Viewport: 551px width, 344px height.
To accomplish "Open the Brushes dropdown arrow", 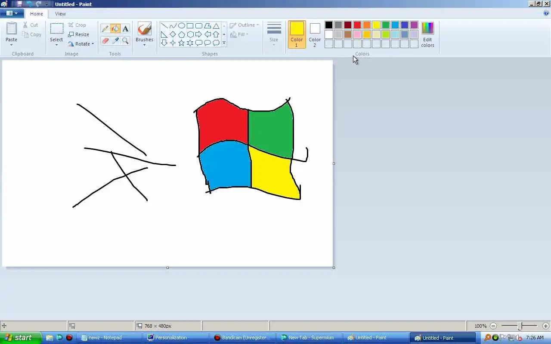I will (144, 45).
